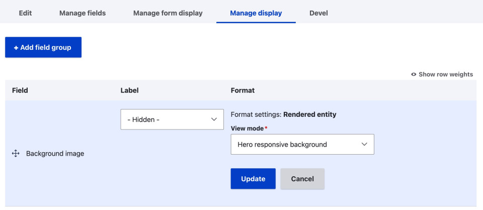This screenshot has width=483, height=210.
Task: Switch to Manage fields tab
Action: click(83, 13)
